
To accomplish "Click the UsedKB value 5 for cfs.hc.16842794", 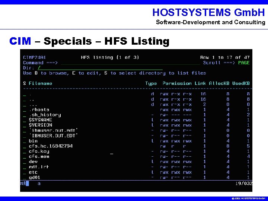I will (x=248, y=146).
